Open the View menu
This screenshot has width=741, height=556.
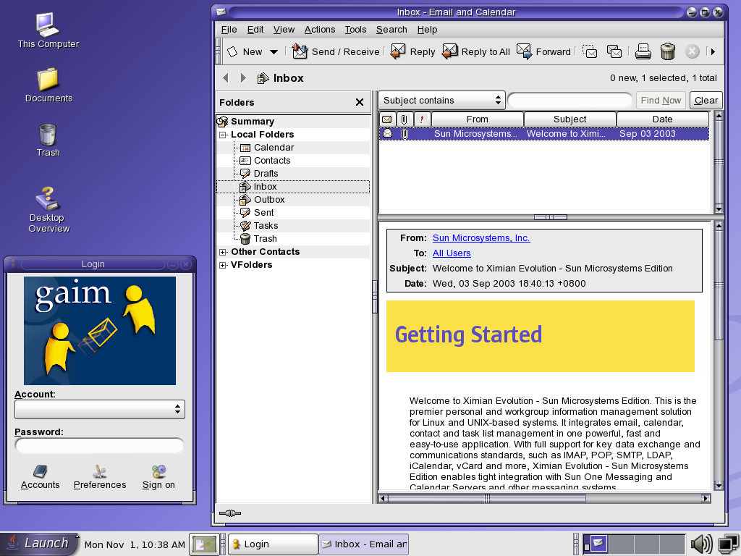pyautogui.click(x=284, y=29)
